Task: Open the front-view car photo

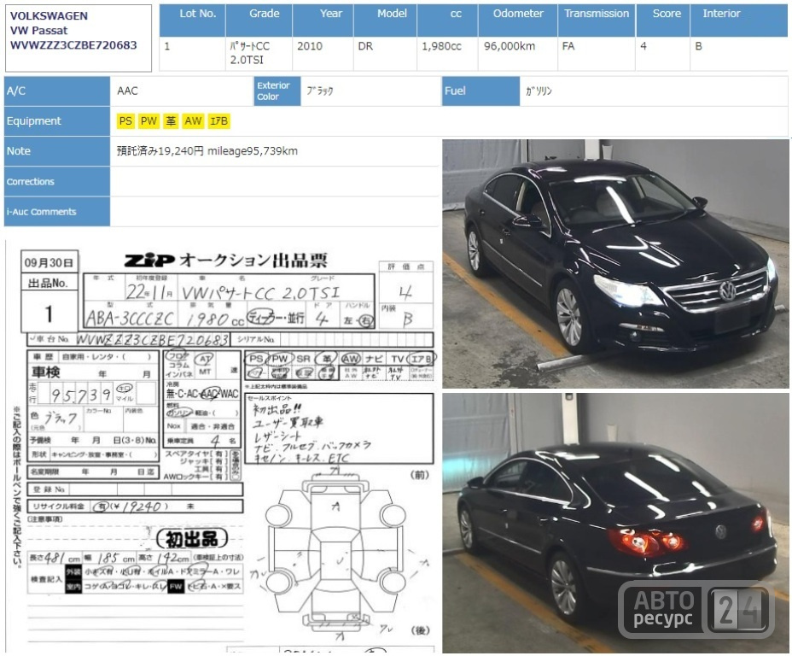Action: [x=615, y=264]
